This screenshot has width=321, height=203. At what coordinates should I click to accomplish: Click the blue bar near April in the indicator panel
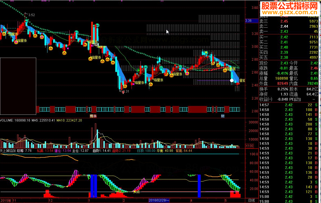(199, 186)
